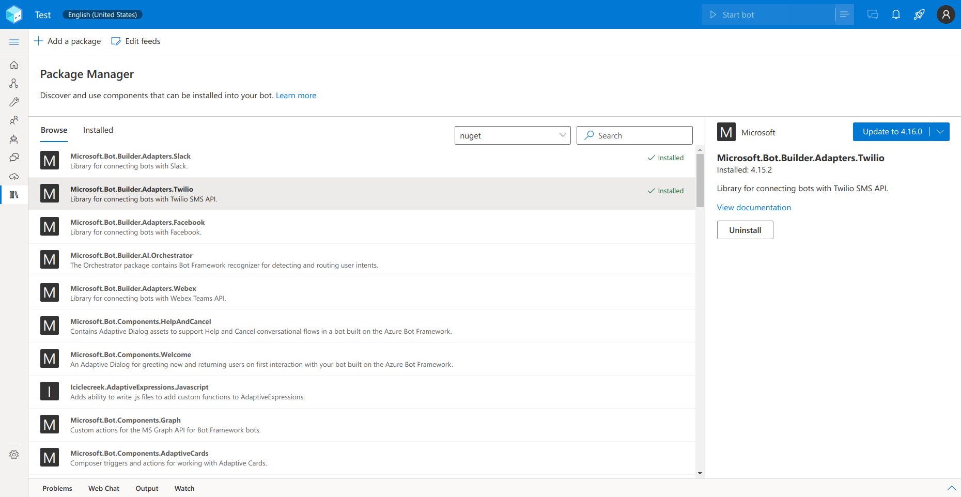Select Microsoft.Bot.Components.Welcome row
Image resolution: width=961 pixels, height=497 pixels.
coord(362,359)
